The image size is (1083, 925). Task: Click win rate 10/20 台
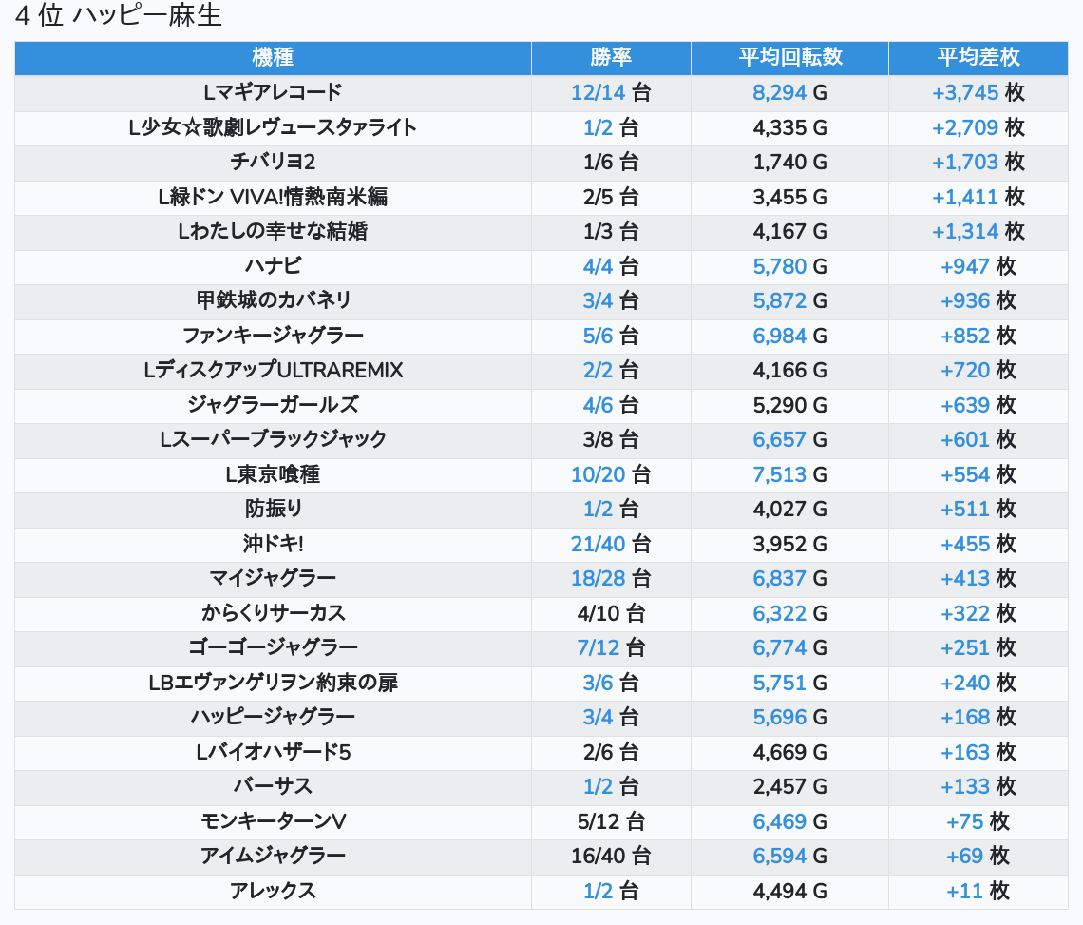point(611,475)
